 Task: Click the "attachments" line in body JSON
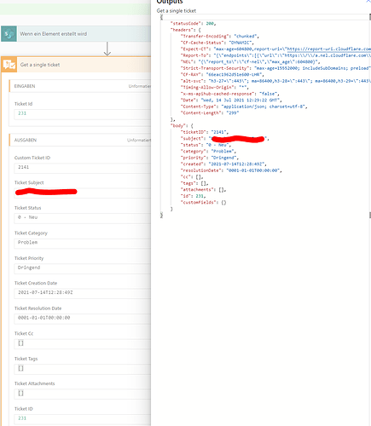coord(204,190)
